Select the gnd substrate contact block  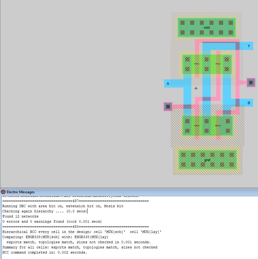tap(208, 160)
